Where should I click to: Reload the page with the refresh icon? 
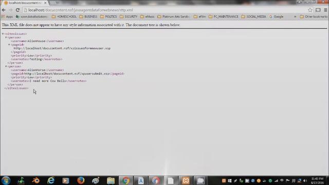click(x=17, y=10)
